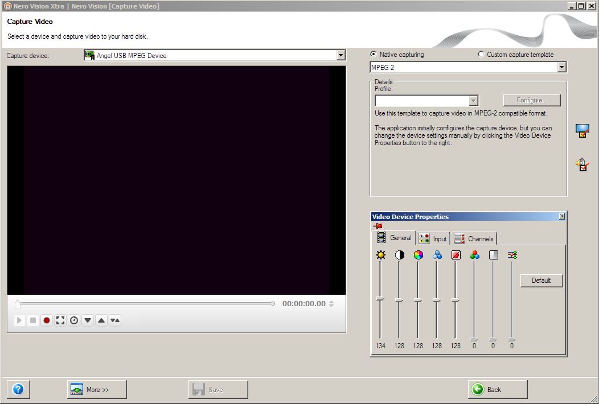599x404 pixels.
Task: Click the red pushpin in Video Device Properties
Action: tap(378, 226)
